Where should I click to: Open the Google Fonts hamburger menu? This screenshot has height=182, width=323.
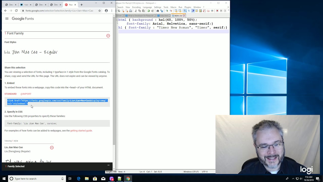pyautogui.click(x=7, y=19)
